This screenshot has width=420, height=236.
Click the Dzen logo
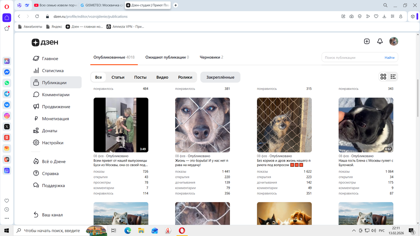(45, 42)
